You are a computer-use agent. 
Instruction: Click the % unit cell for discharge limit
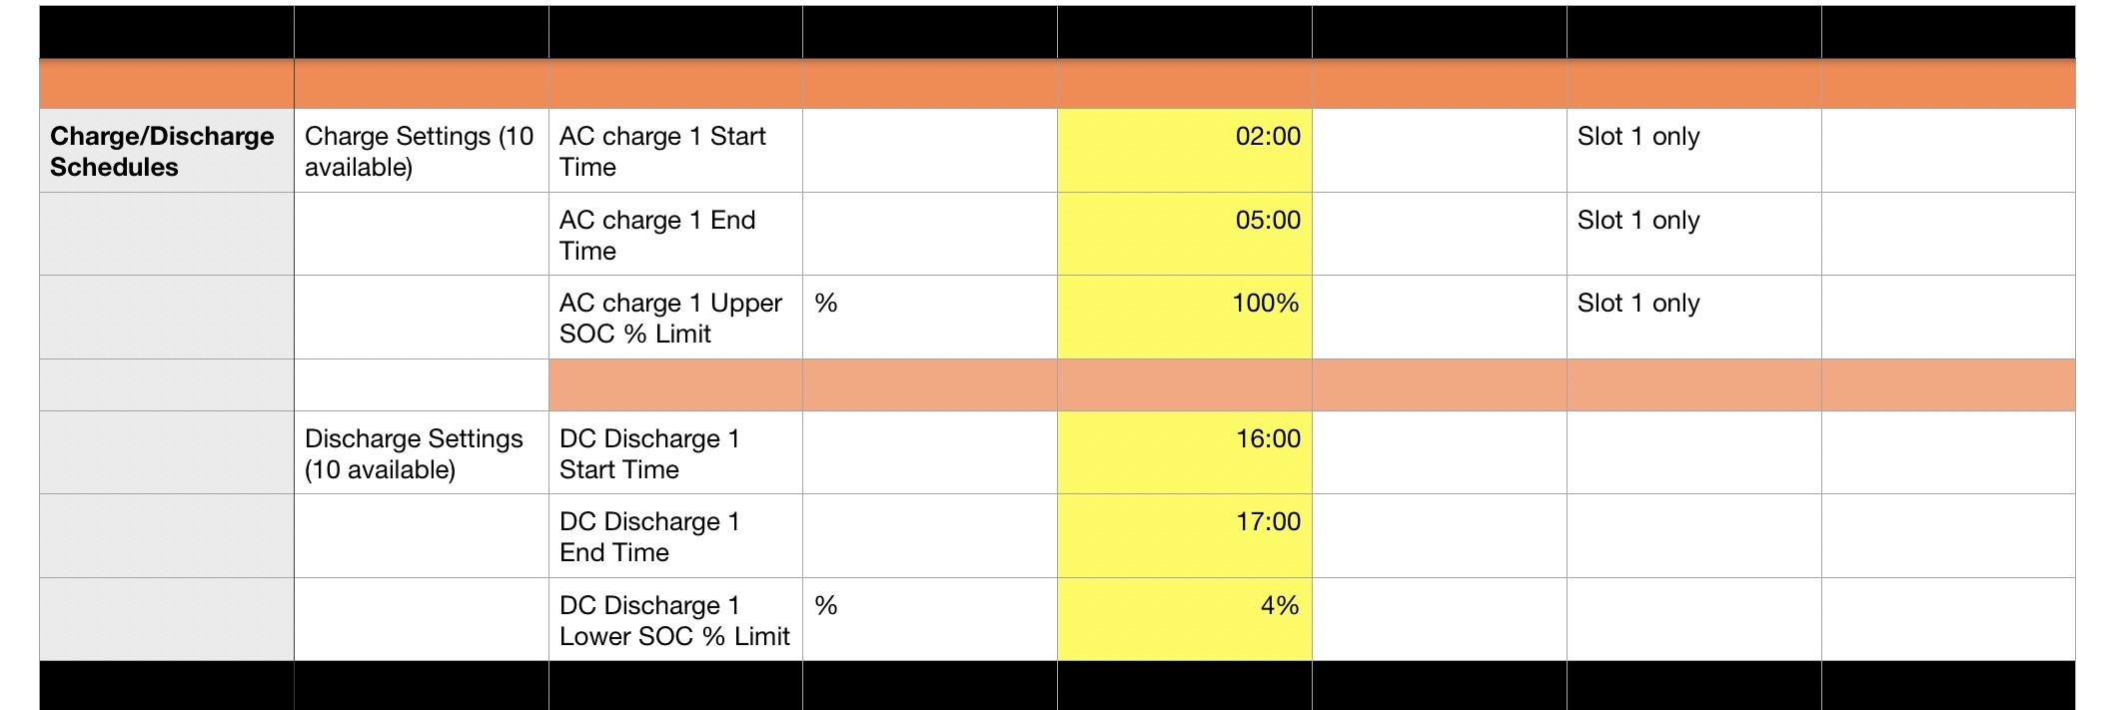[x=930, y=619]
